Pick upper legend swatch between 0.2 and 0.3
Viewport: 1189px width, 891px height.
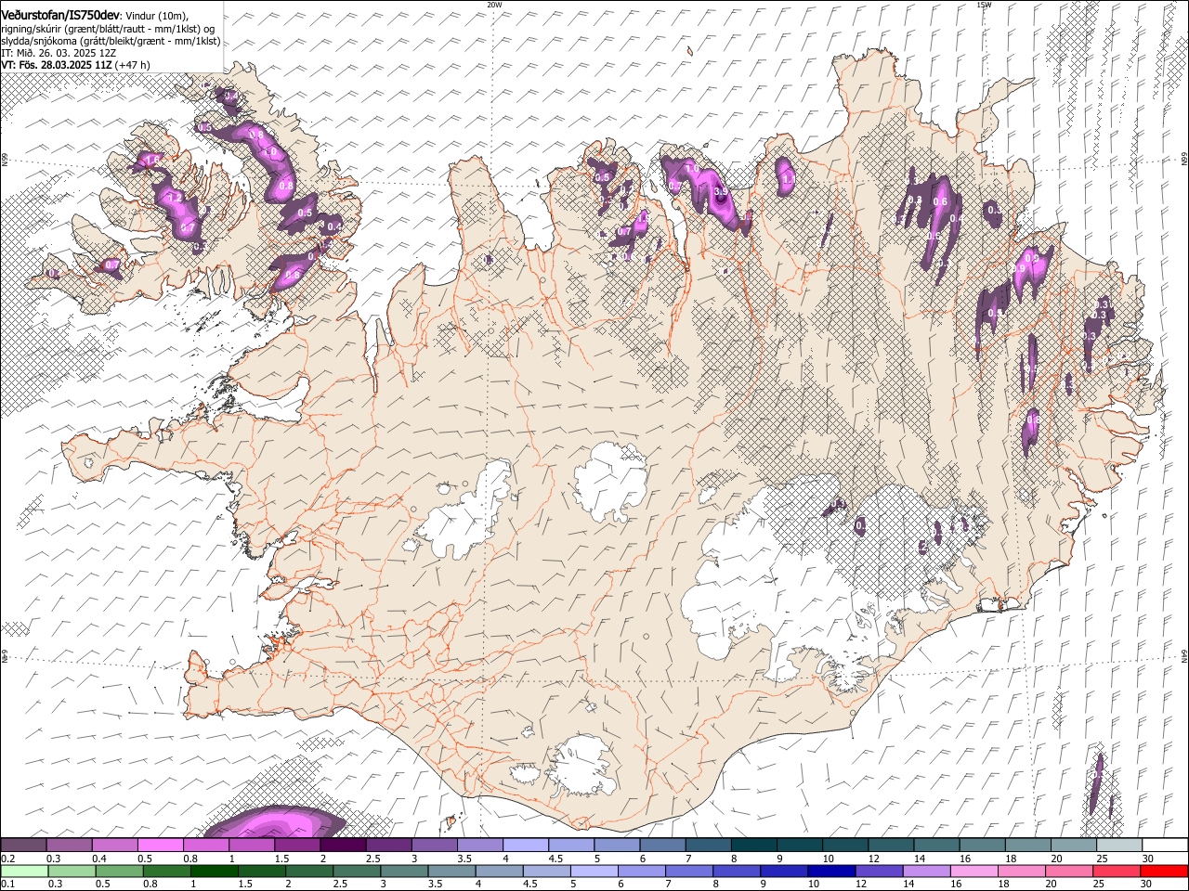[23, 845]
